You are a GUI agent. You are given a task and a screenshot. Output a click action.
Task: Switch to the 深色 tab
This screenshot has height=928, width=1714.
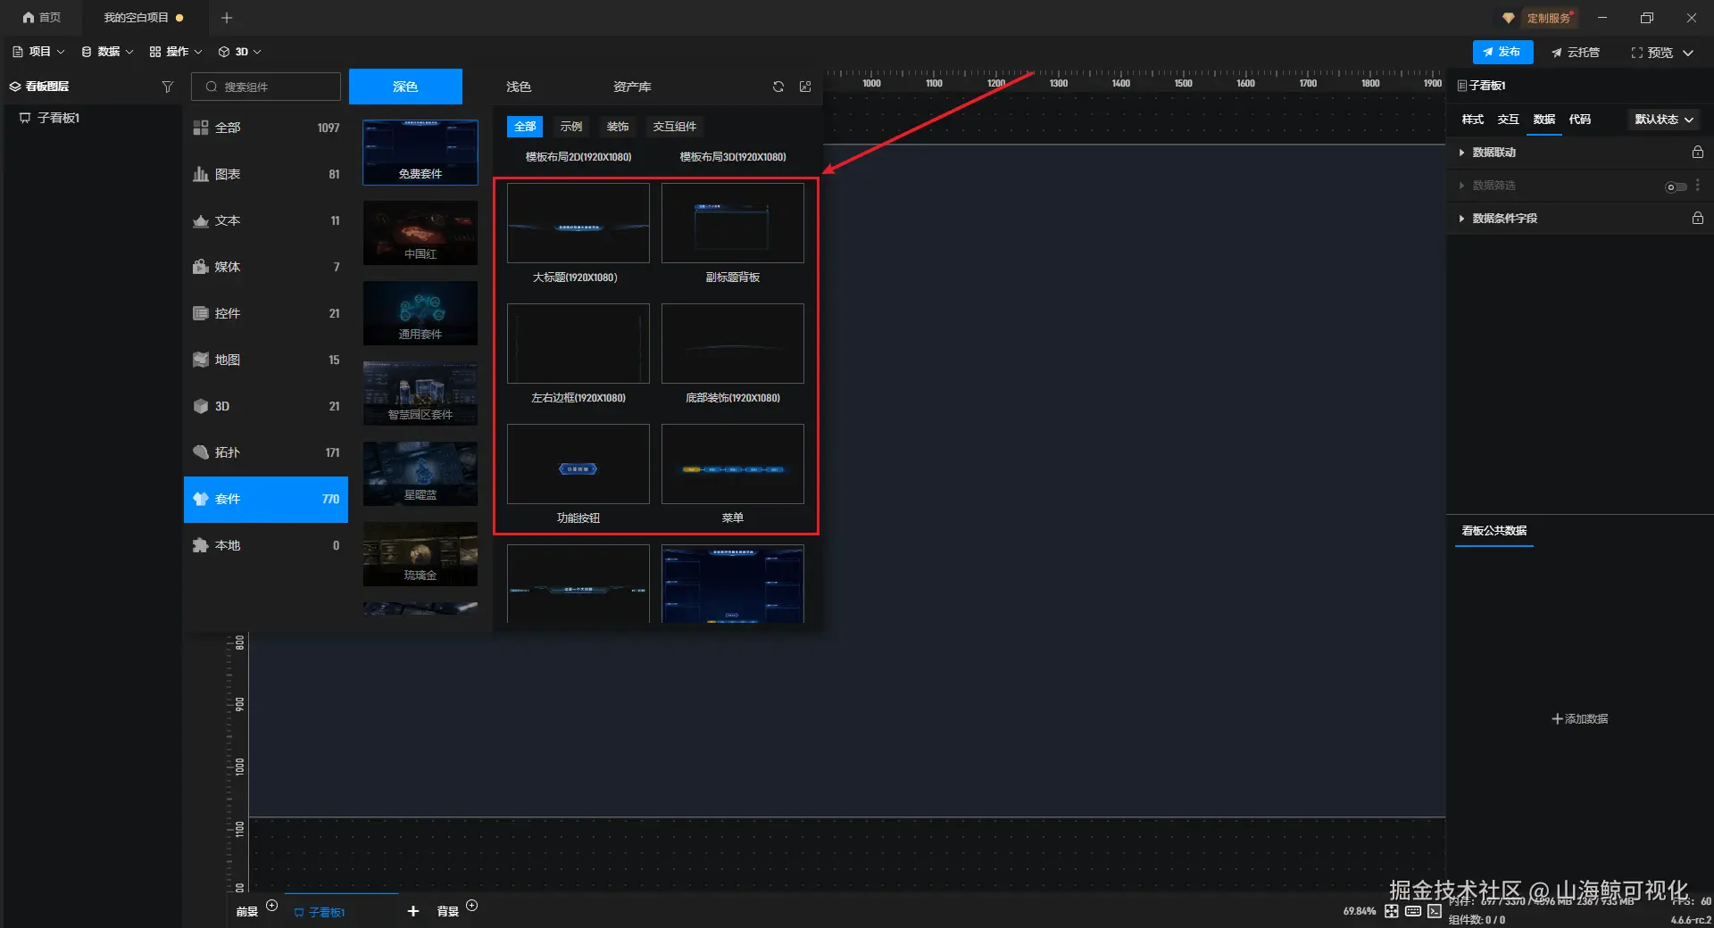(x=405, y=87)
